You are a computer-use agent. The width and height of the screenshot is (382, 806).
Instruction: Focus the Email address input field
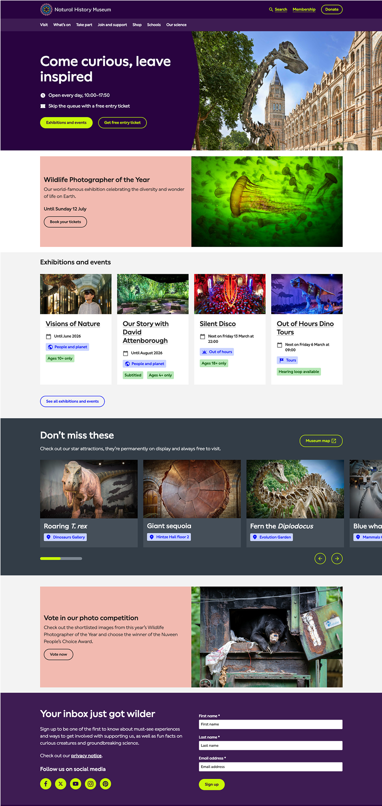(271, 767)
